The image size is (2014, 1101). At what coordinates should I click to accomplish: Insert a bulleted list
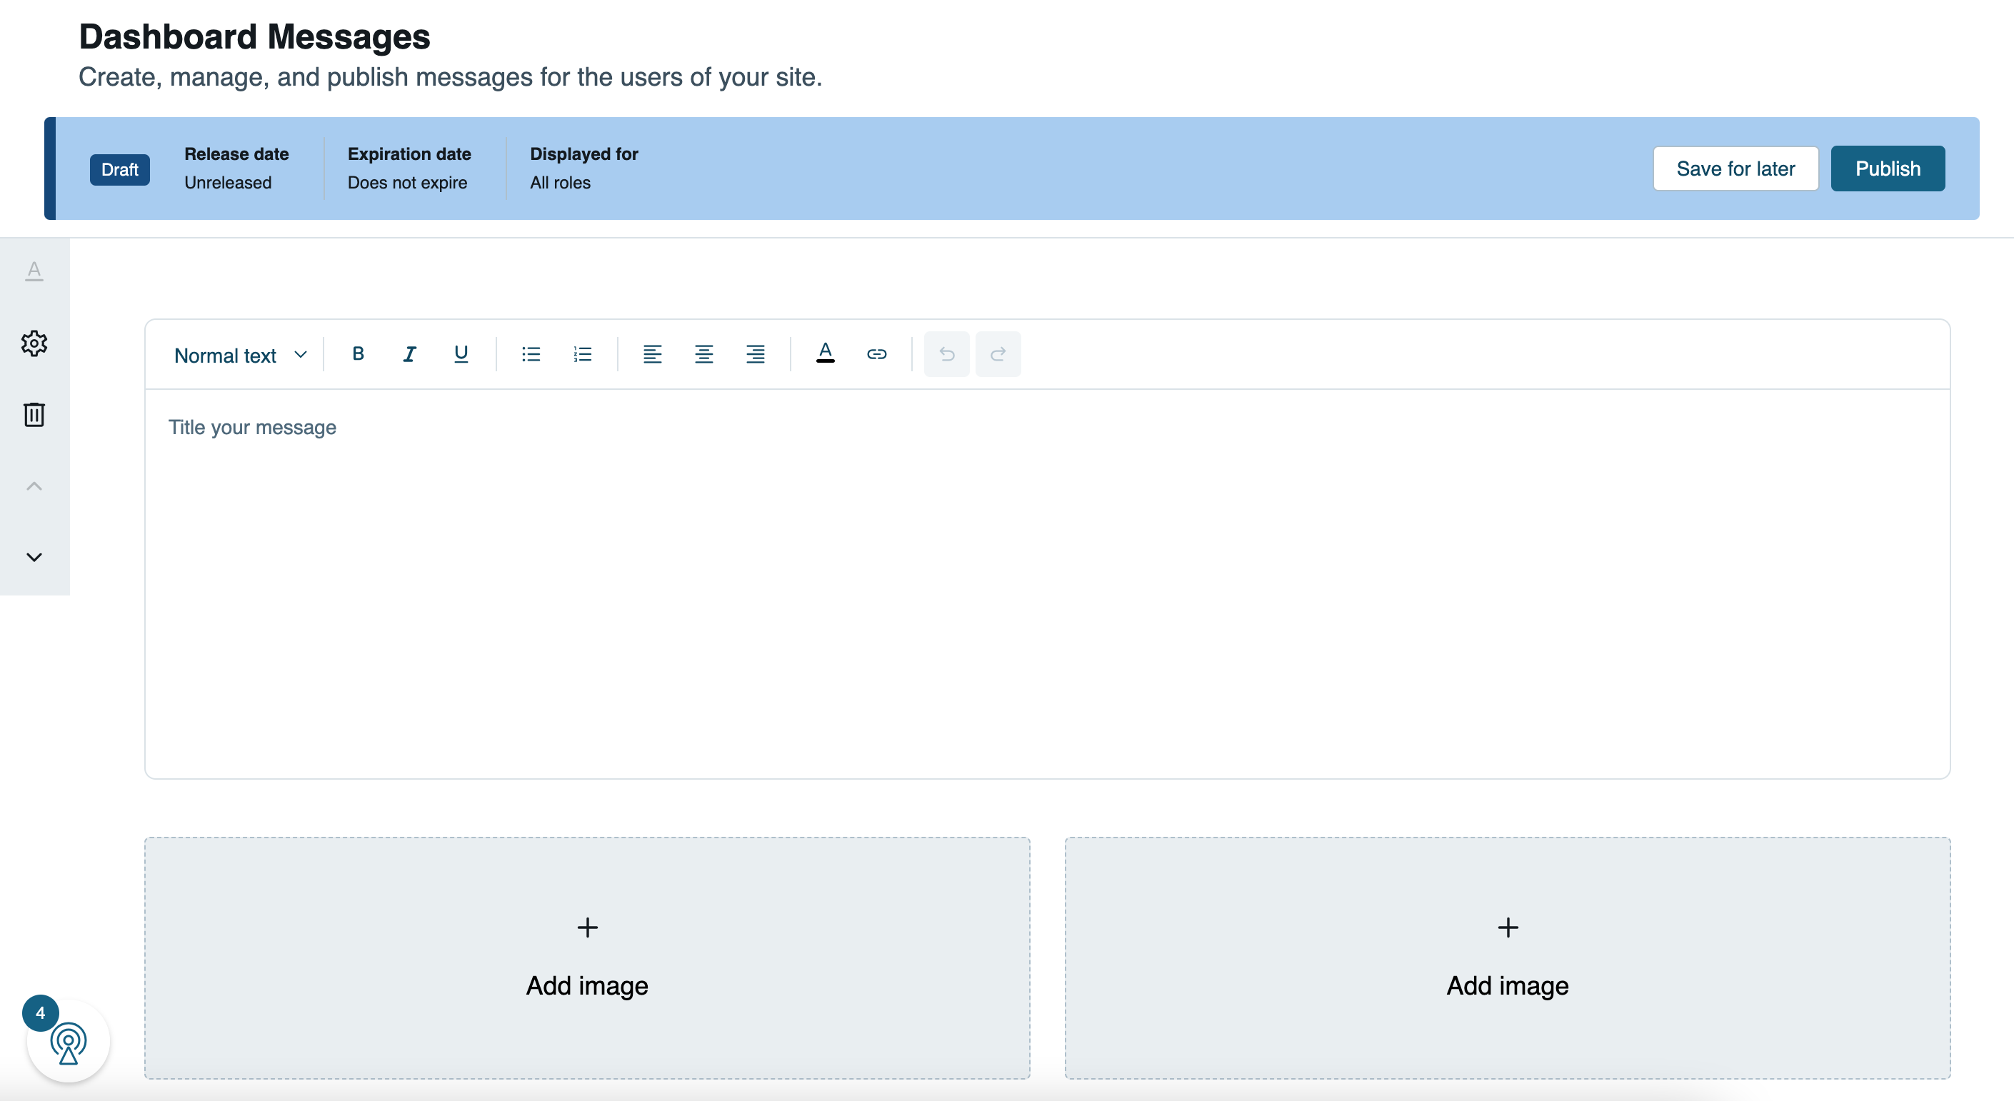click(531, 354)
